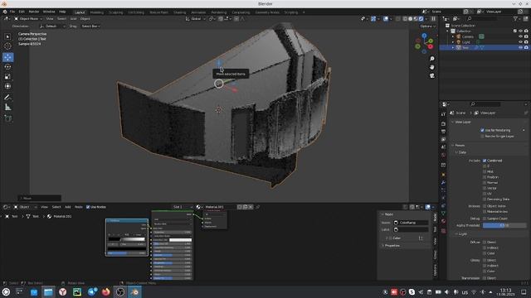531x298 pixels.
Task: Adjust the Alpha Threshold slider
Action: (504, 225)
